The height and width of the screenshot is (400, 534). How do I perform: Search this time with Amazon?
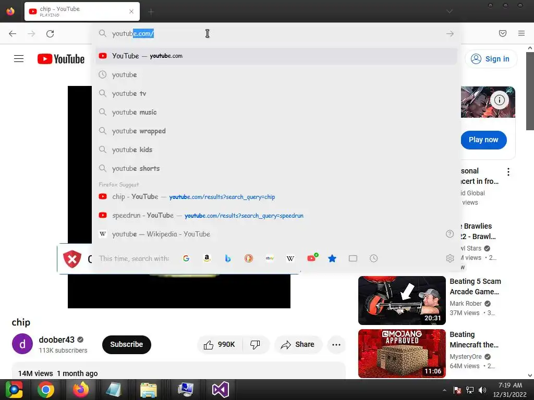pos(207,258)
